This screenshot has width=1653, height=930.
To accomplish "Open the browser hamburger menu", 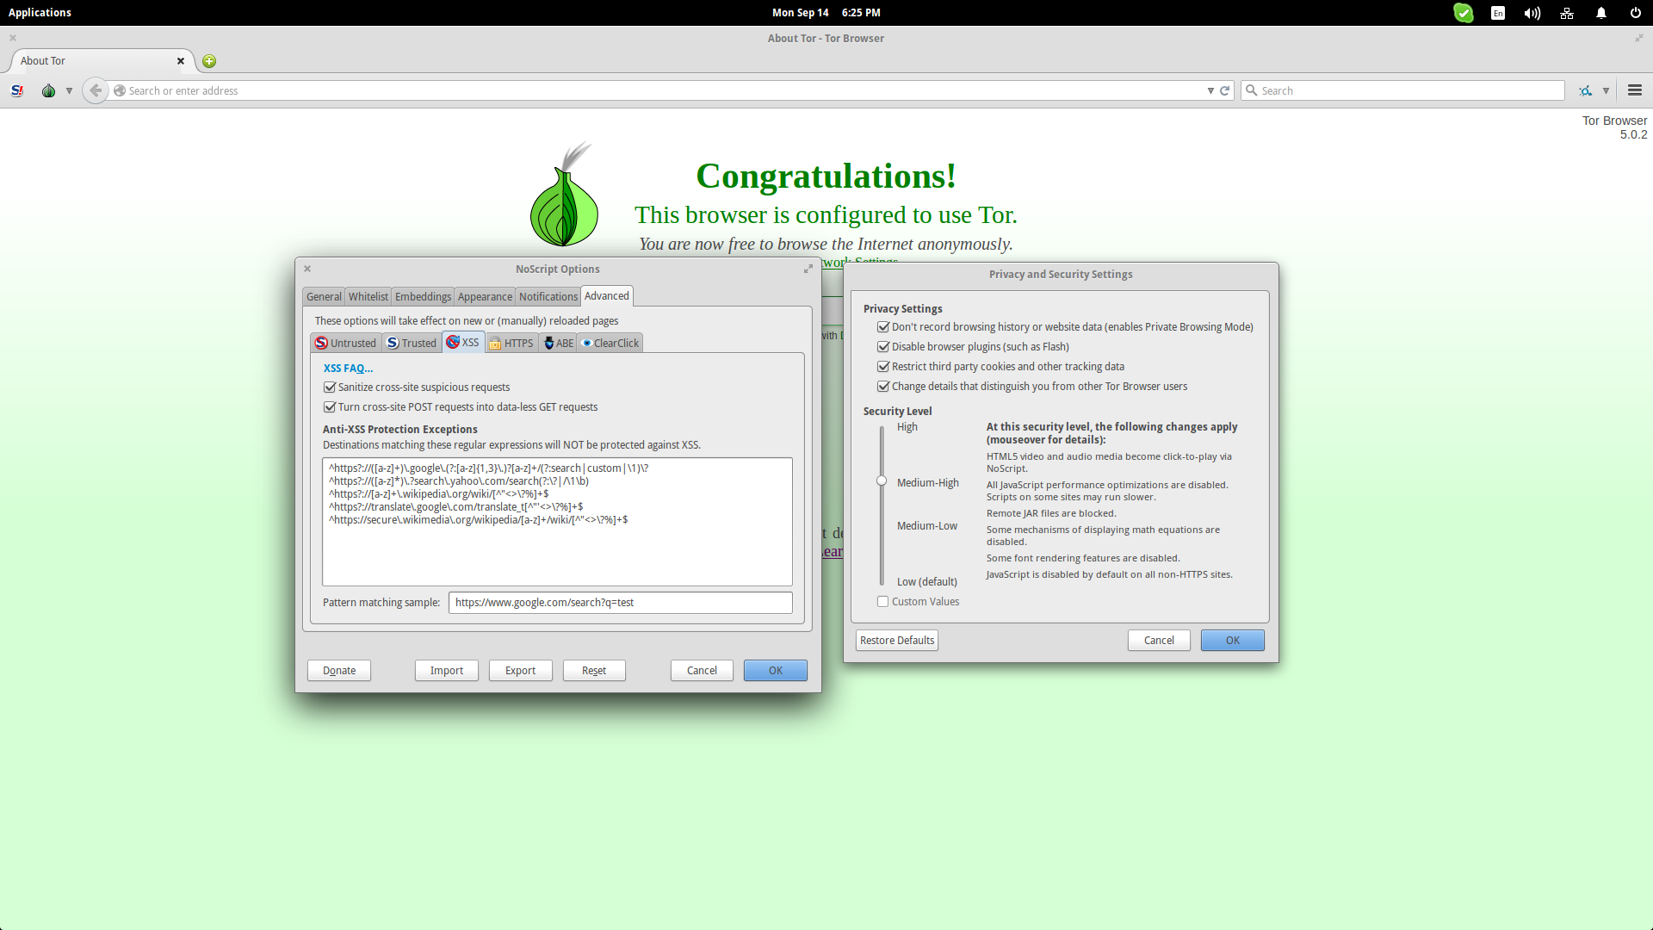I will tap(1635, 90).
